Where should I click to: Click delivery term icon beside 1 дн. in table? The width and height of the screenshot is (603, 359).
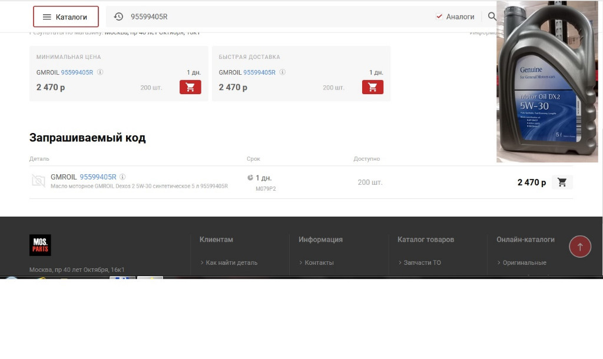tap(250, 178)
